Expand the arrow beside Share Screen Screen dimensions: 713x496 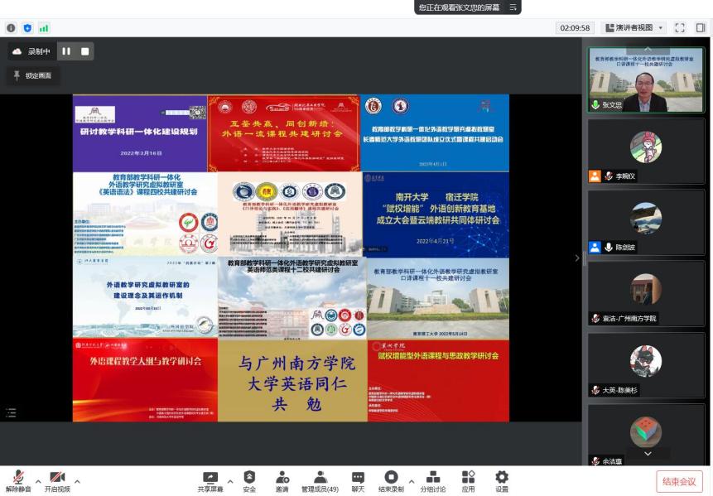pyautogui.click(x=230, y=481)
